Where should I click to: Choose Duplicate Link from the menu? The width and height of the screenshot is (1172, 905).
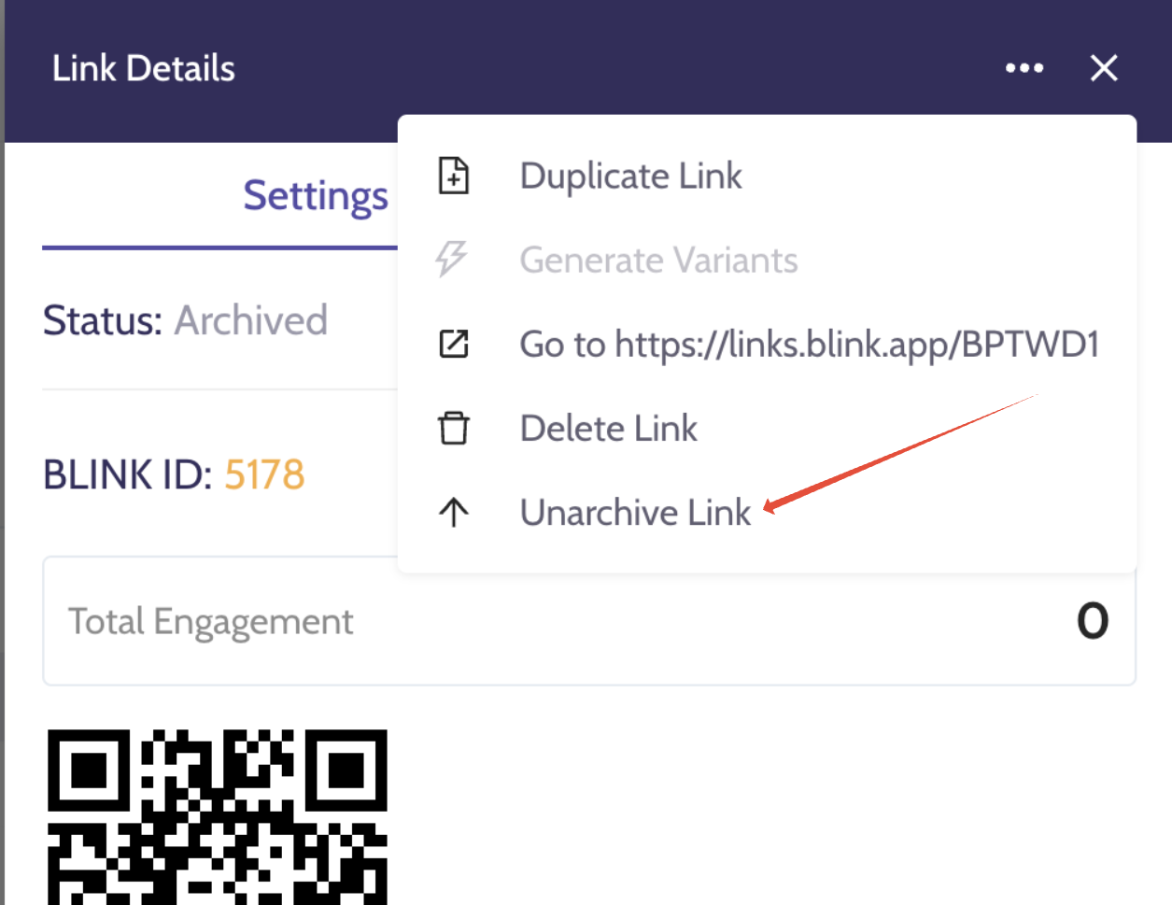coord(630,176)
